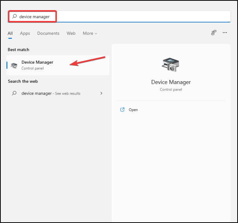This screenshot has height=223, width=238.
Task: Expand web results chevron for device manager
Action: (x=101, y=93)
